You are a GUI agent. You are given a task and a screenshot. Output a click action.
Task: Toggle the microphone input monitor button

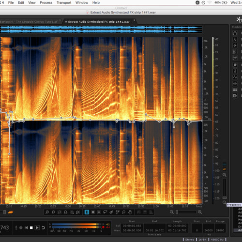(16, 227)
